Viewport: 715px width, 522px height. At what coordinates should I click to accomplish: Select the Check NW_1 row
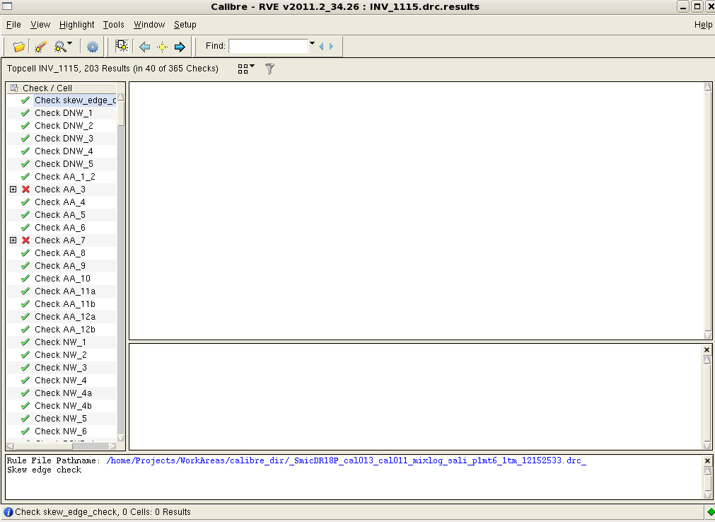coord(60,342)
